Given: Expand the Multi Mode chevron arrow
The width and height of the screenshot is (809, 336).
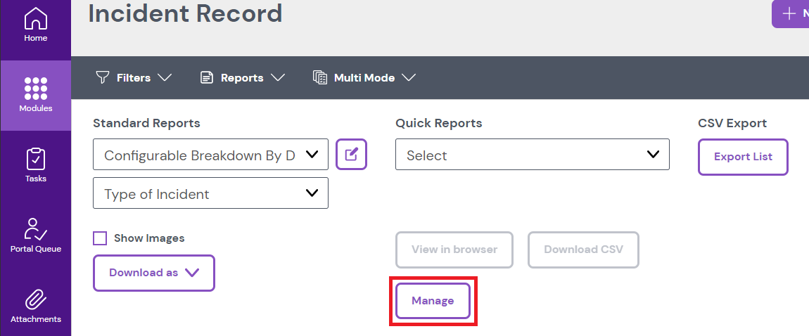Looking at the screenshot, I should 409,77.
